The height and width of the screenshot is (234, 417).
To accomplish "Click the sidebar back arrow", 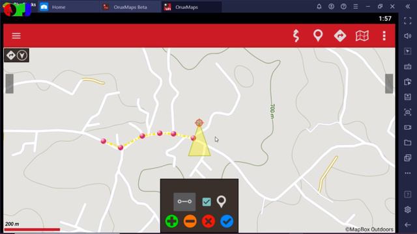I will (407, 225).
